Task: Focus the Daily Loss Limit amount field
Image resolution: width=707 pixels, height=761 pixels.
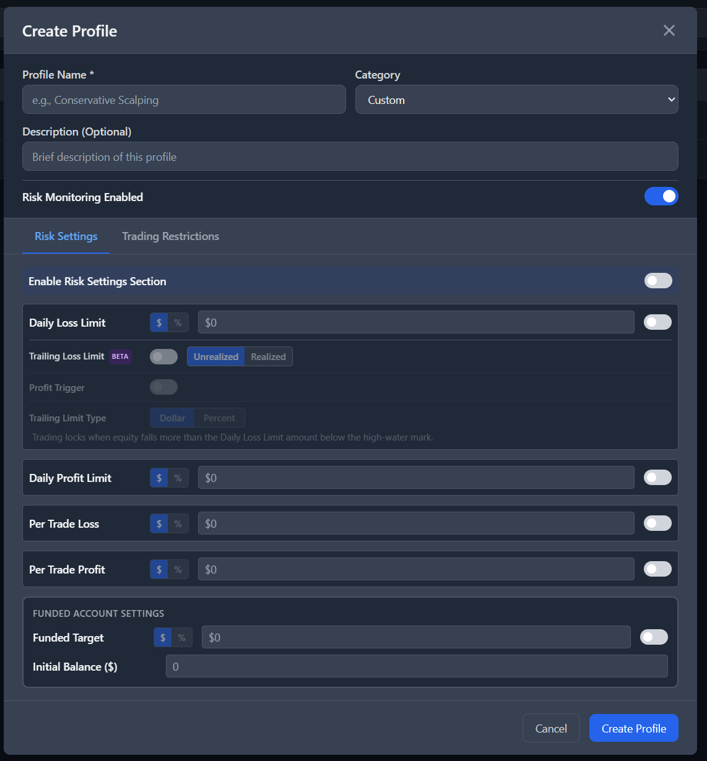Action: [416, 322]
